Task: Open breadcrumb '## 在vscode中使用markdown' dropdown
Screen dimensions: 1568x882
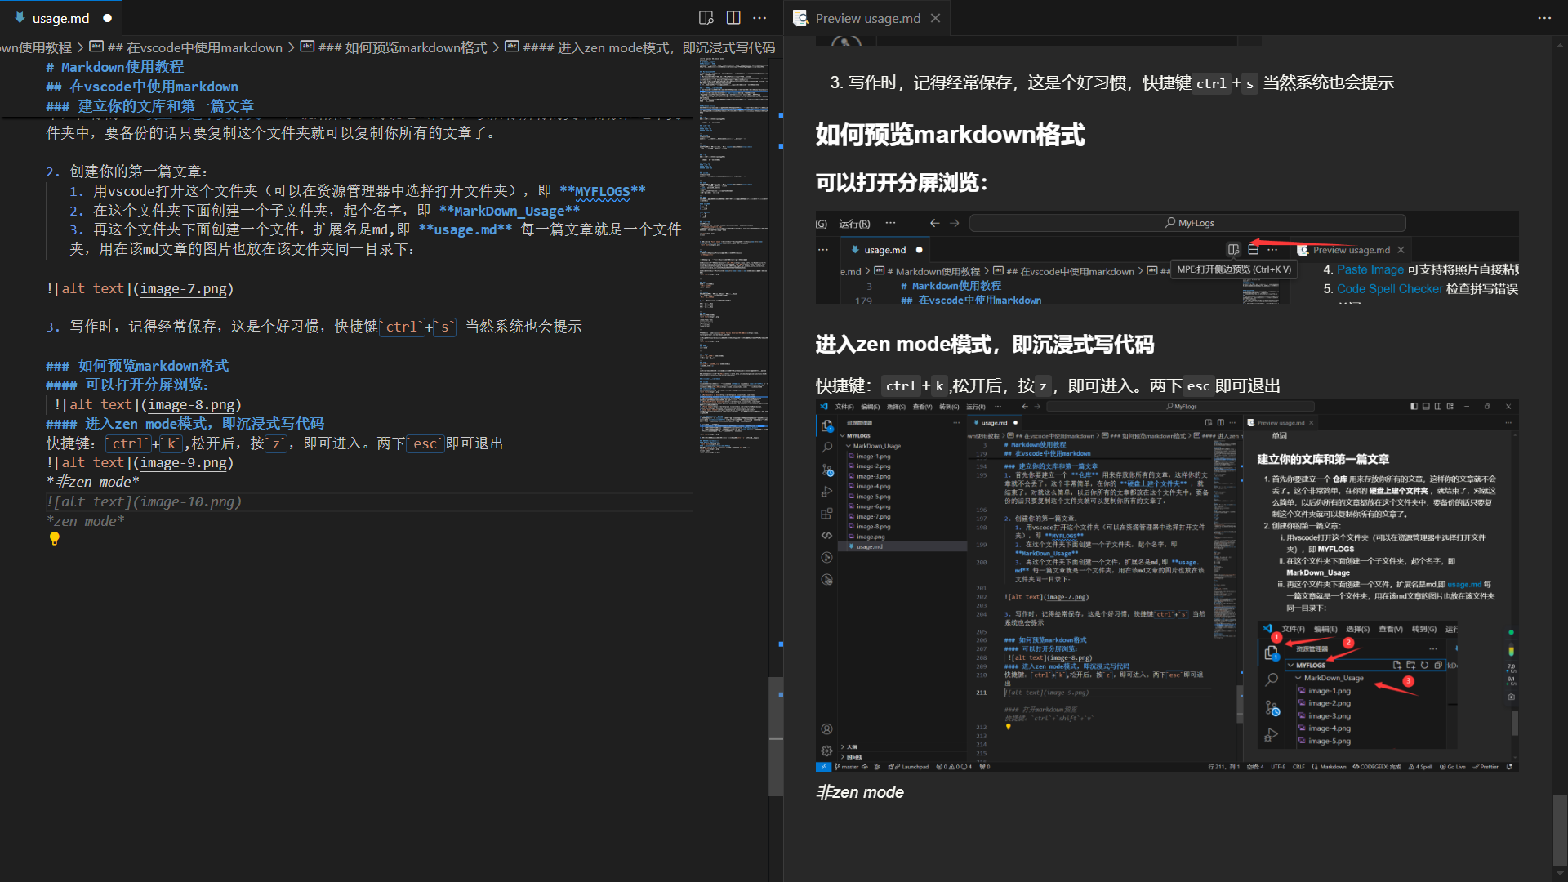Action: coord(195,47)
